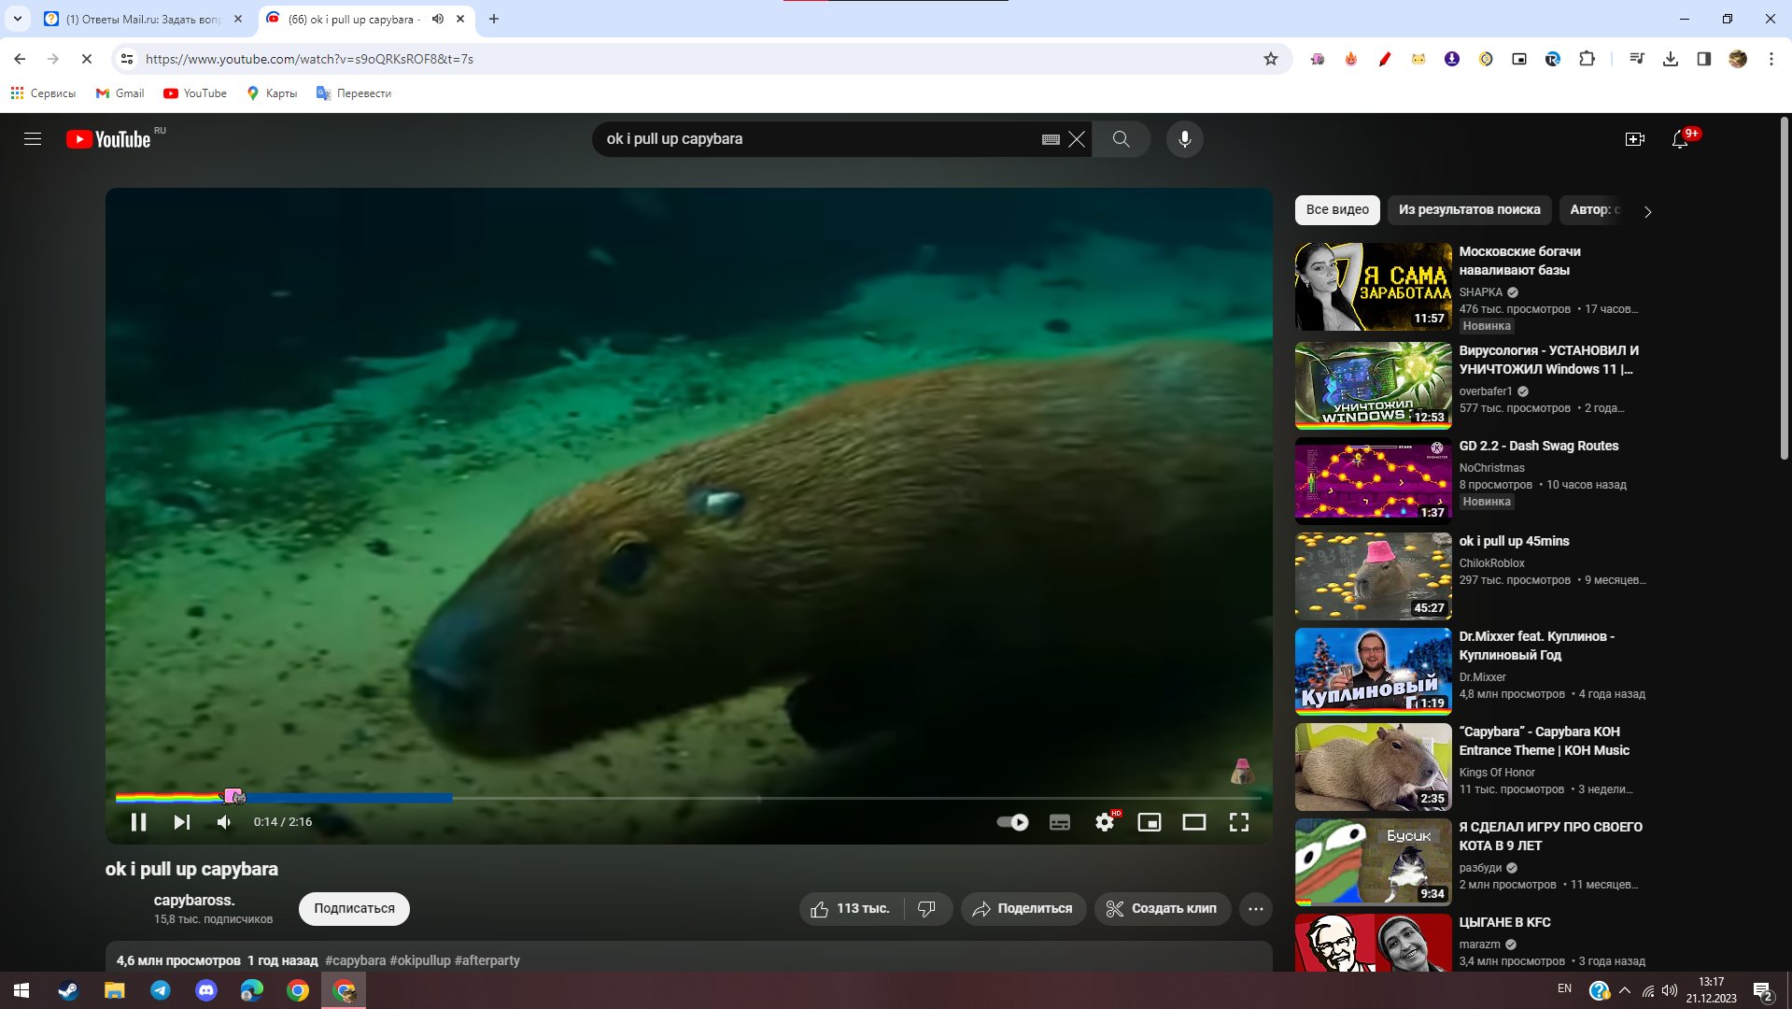Enable theater mode view
1792x1009 pixels.
pyautogui.click(x=1194, y=822)
